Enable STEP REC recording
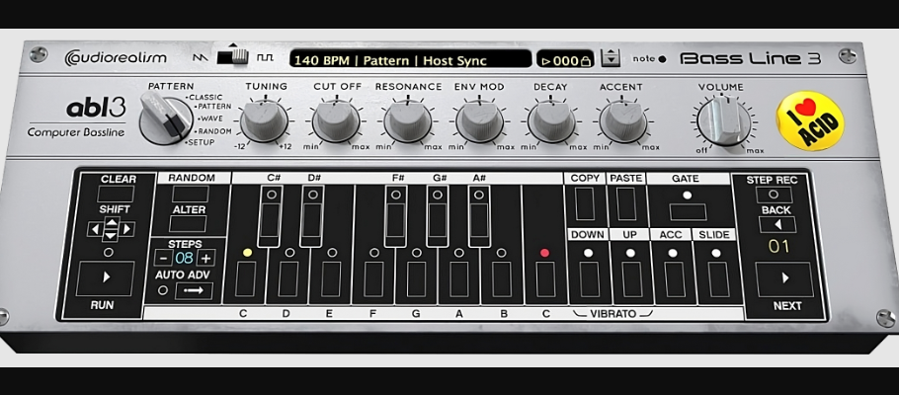The image size is (899, 395). pos(774,195)
